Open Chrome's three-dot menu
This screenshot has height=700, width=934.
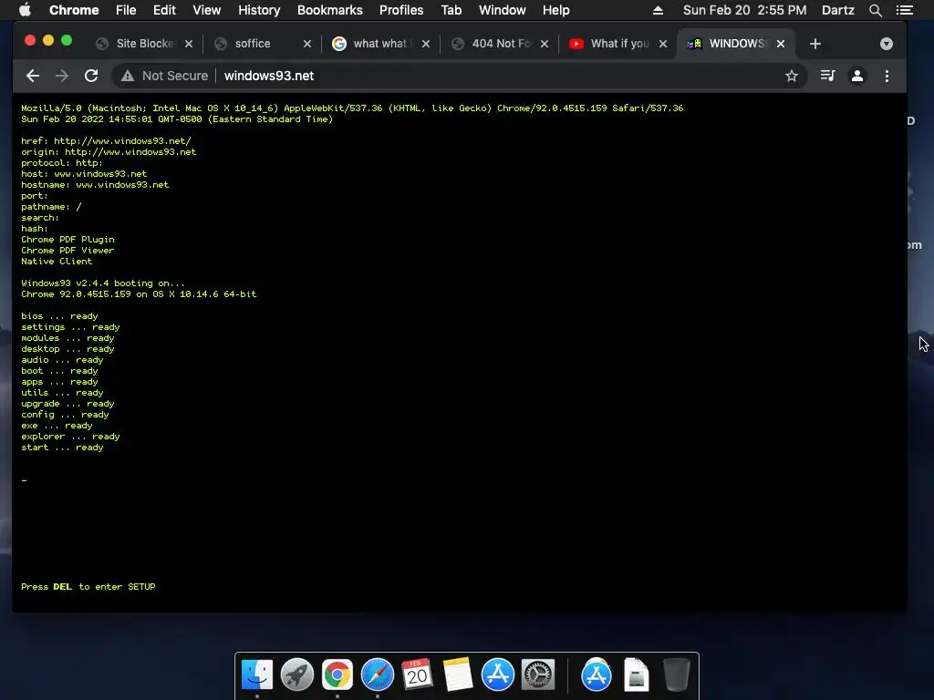click(887, 76)
